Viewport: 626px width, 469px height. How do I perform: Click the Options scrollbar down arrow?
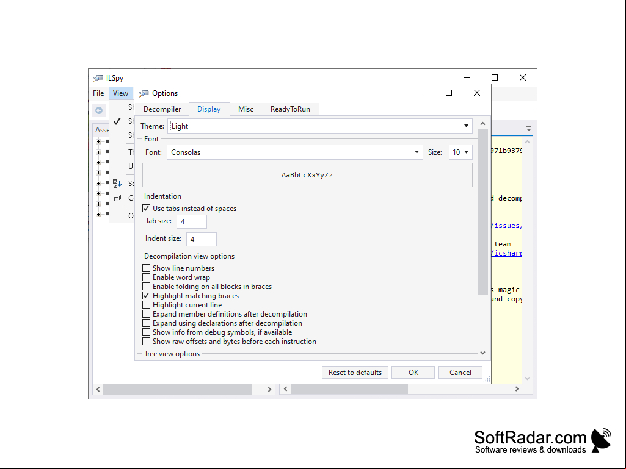482,353
